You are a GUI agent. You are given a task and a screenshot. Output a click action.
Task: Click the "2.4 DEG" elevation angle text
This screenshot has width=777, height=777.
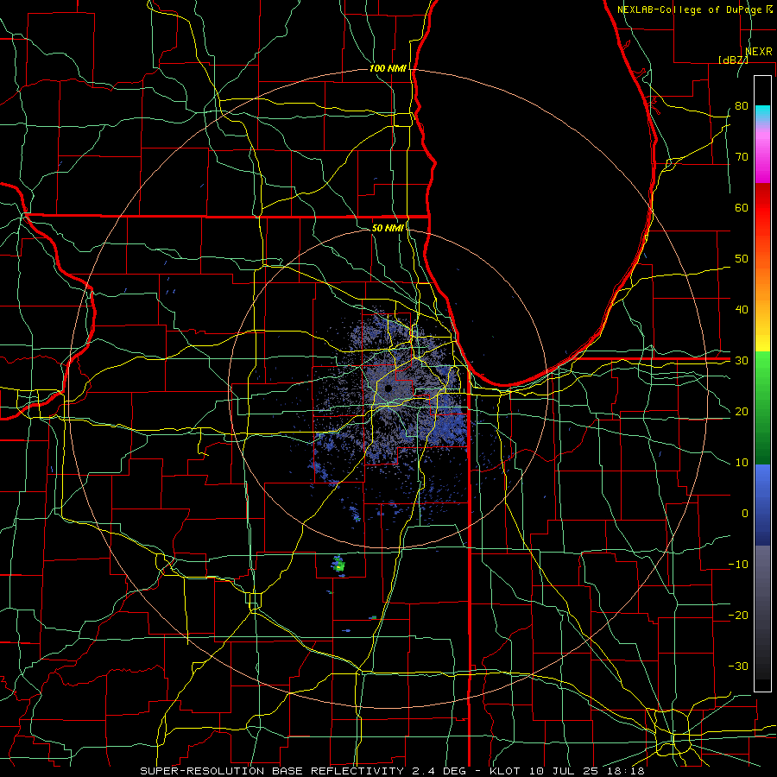coord(439,771)
